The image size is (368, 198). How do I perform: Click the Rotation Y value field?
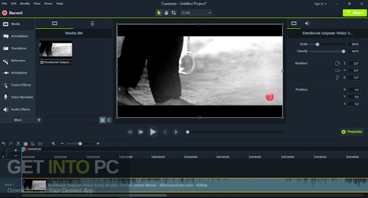click(x=354, y=70)
